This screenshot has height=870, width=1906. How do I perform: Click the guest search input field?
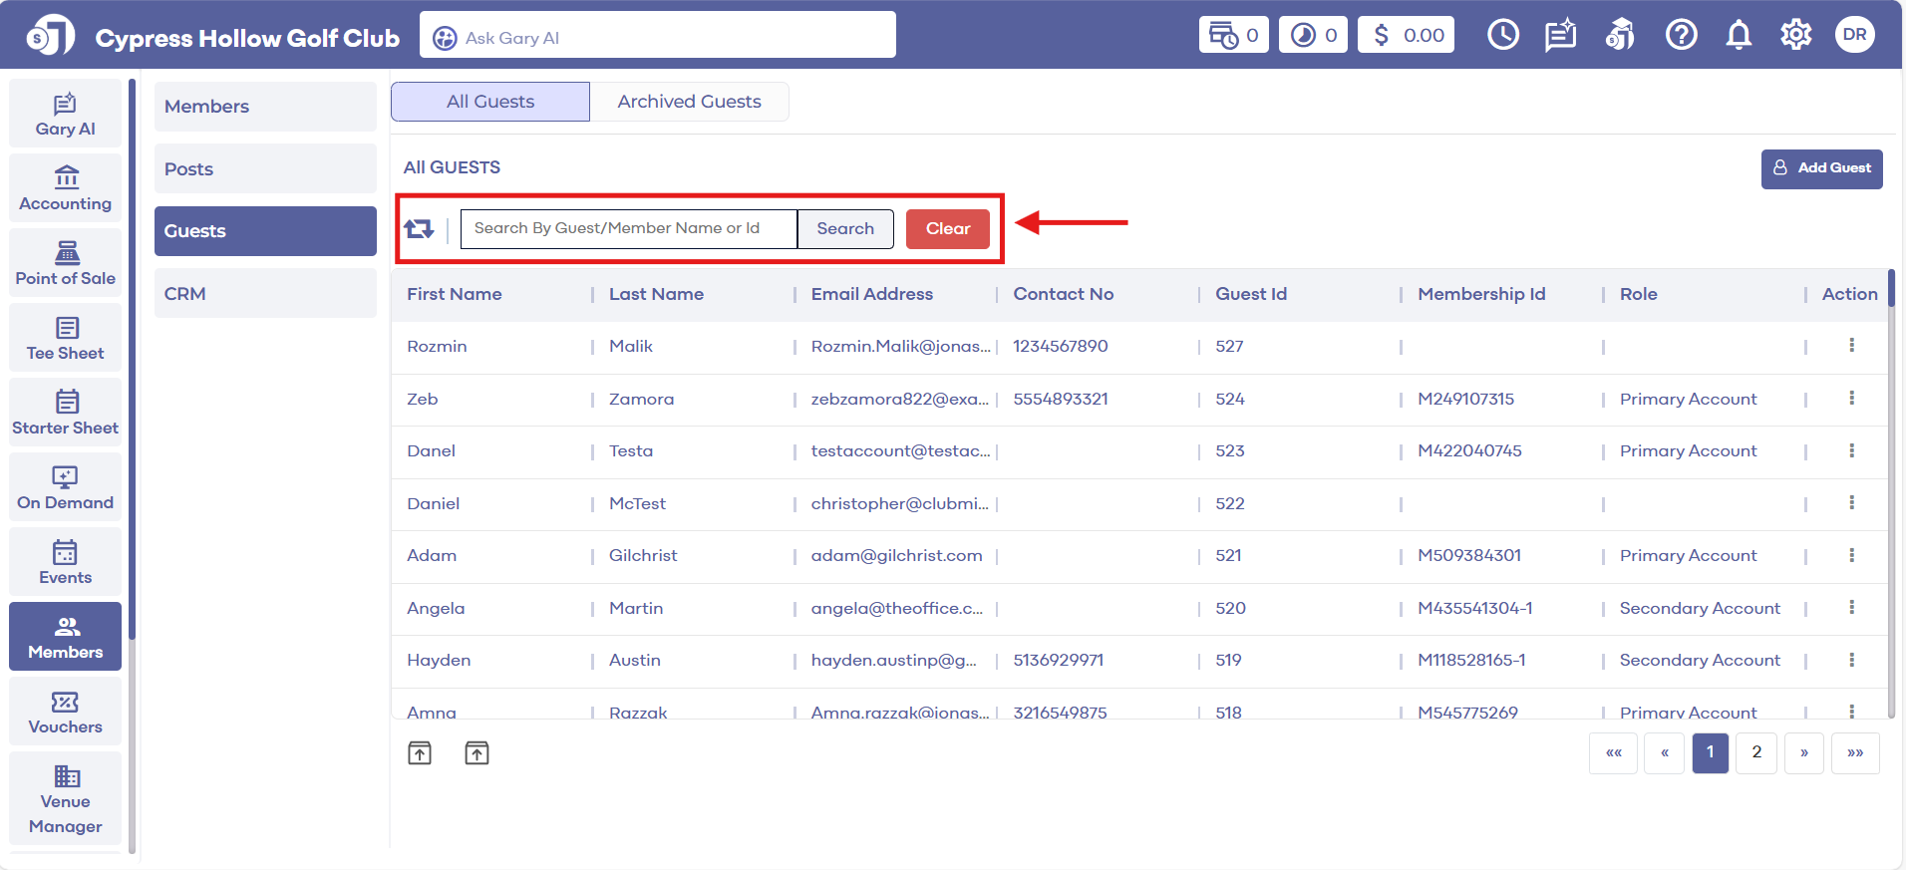click(x=628, y=229)
